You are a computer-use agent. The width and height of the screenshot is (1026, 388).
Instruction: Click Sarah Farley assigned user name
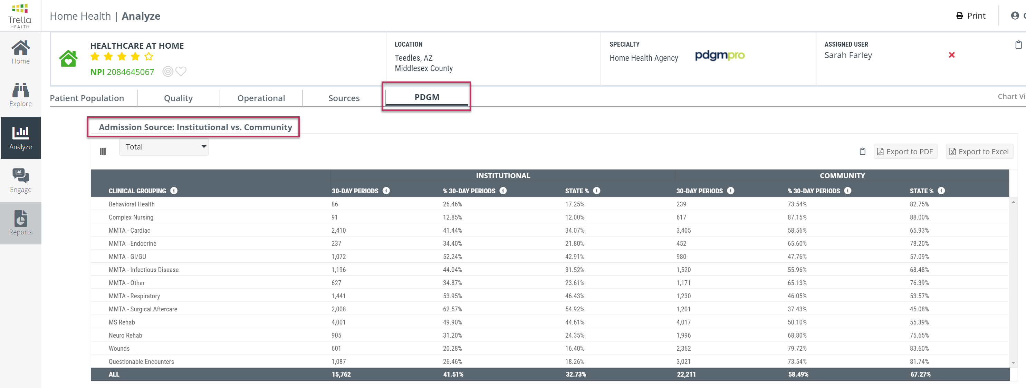pyautogui.click(x=848, y=55)
